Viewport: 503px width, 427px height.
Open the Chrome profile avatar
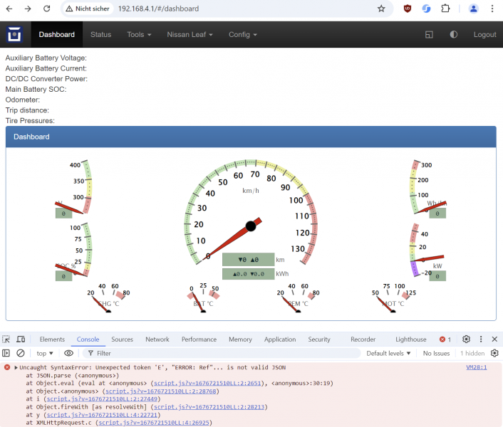point(474,9)
